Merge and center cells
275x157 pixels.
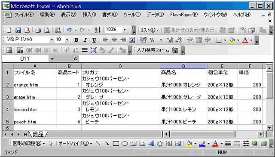point(132,40)
